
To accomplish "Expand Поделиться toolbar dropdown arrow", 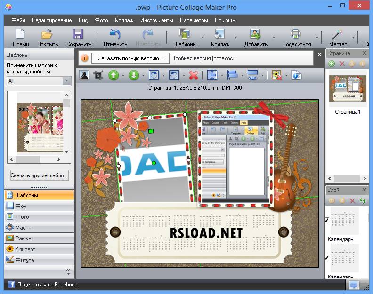I will click(317, 37).
